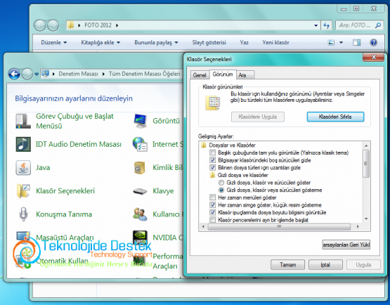Open help icon in FOTO 2012 toolbar
This screenshot has height=305, width=390.
(x=373, y=43)
